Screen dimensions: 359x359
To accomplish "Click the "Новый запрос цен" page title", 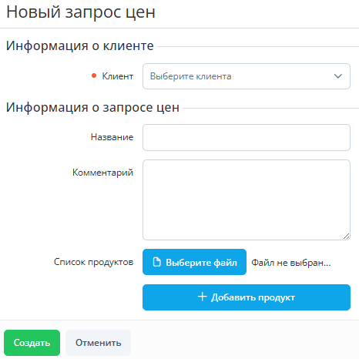I will click(81, 12).
